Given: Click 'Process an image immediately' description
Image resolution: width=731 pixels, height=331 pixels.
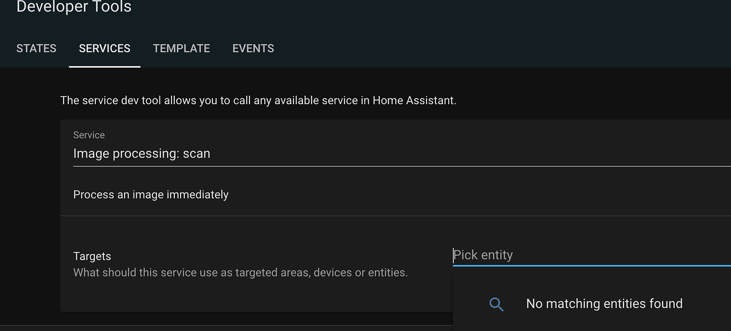Looking at the screenshot, I should [150, 195].
